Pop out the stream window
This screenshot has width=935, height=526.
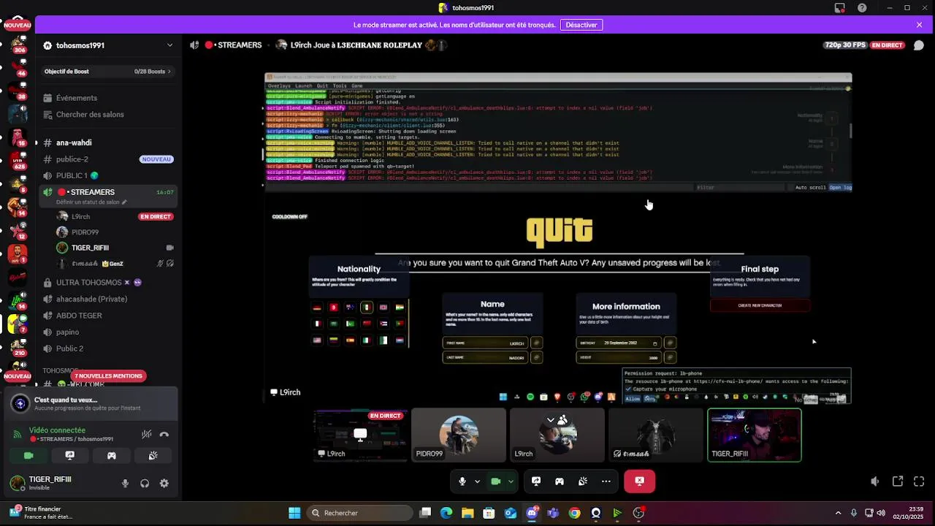tap(898, 481)
